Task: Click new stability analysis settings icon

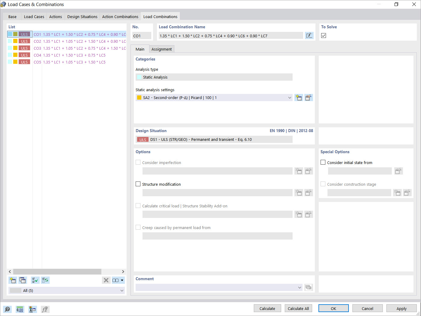Action: [298, 214]
